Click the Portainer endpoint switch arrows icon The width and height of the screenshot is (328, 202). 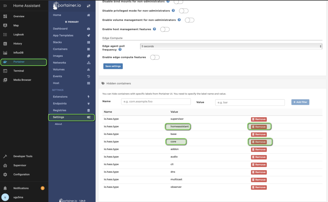tap(88, 6)
